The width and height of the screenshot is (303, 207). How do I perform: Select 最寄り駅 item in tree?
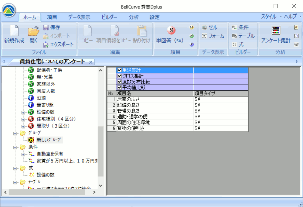tap(45, 105)
